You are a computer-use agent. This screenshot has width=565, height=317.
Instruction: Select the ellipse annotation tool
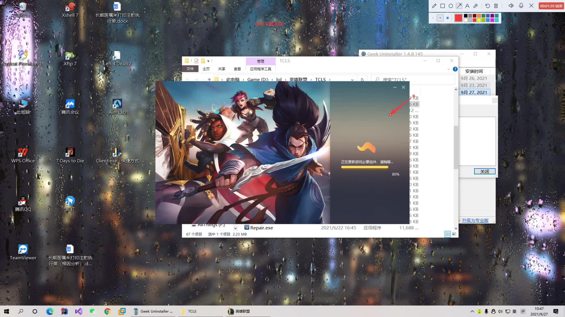point(451,6)
